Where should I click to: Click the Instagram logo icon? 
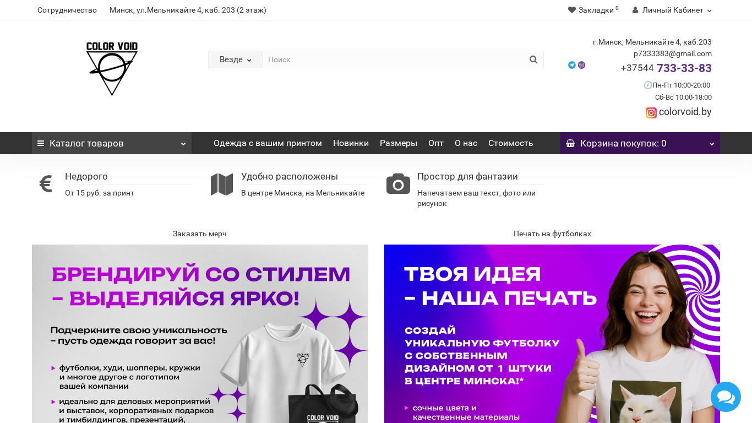point(651,113)
